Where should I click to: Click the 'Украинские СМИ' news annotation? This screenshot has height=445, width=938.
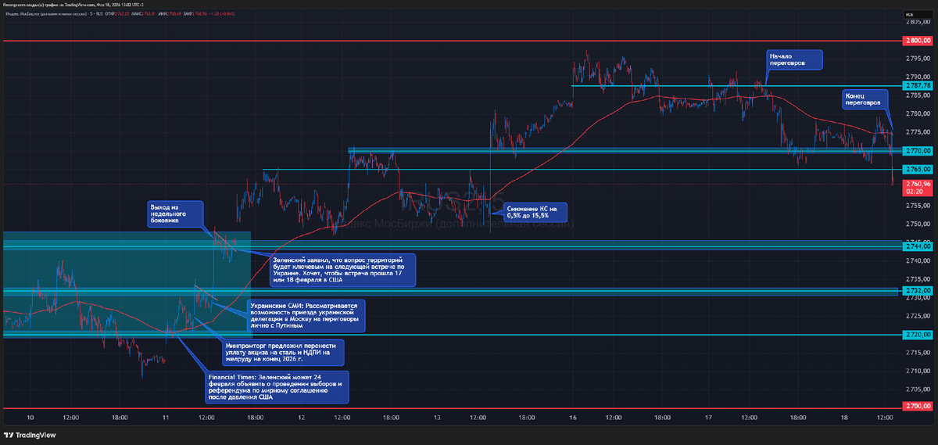[306, 315]
